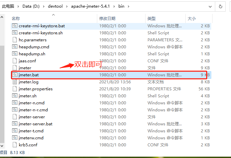Click the heapdump.sh file icon

tap(15, 54)
